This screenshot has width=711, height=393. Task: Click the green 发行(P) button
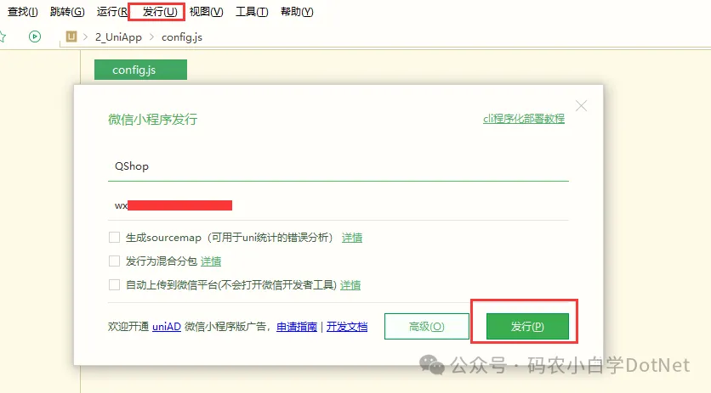tap(527, 326)
